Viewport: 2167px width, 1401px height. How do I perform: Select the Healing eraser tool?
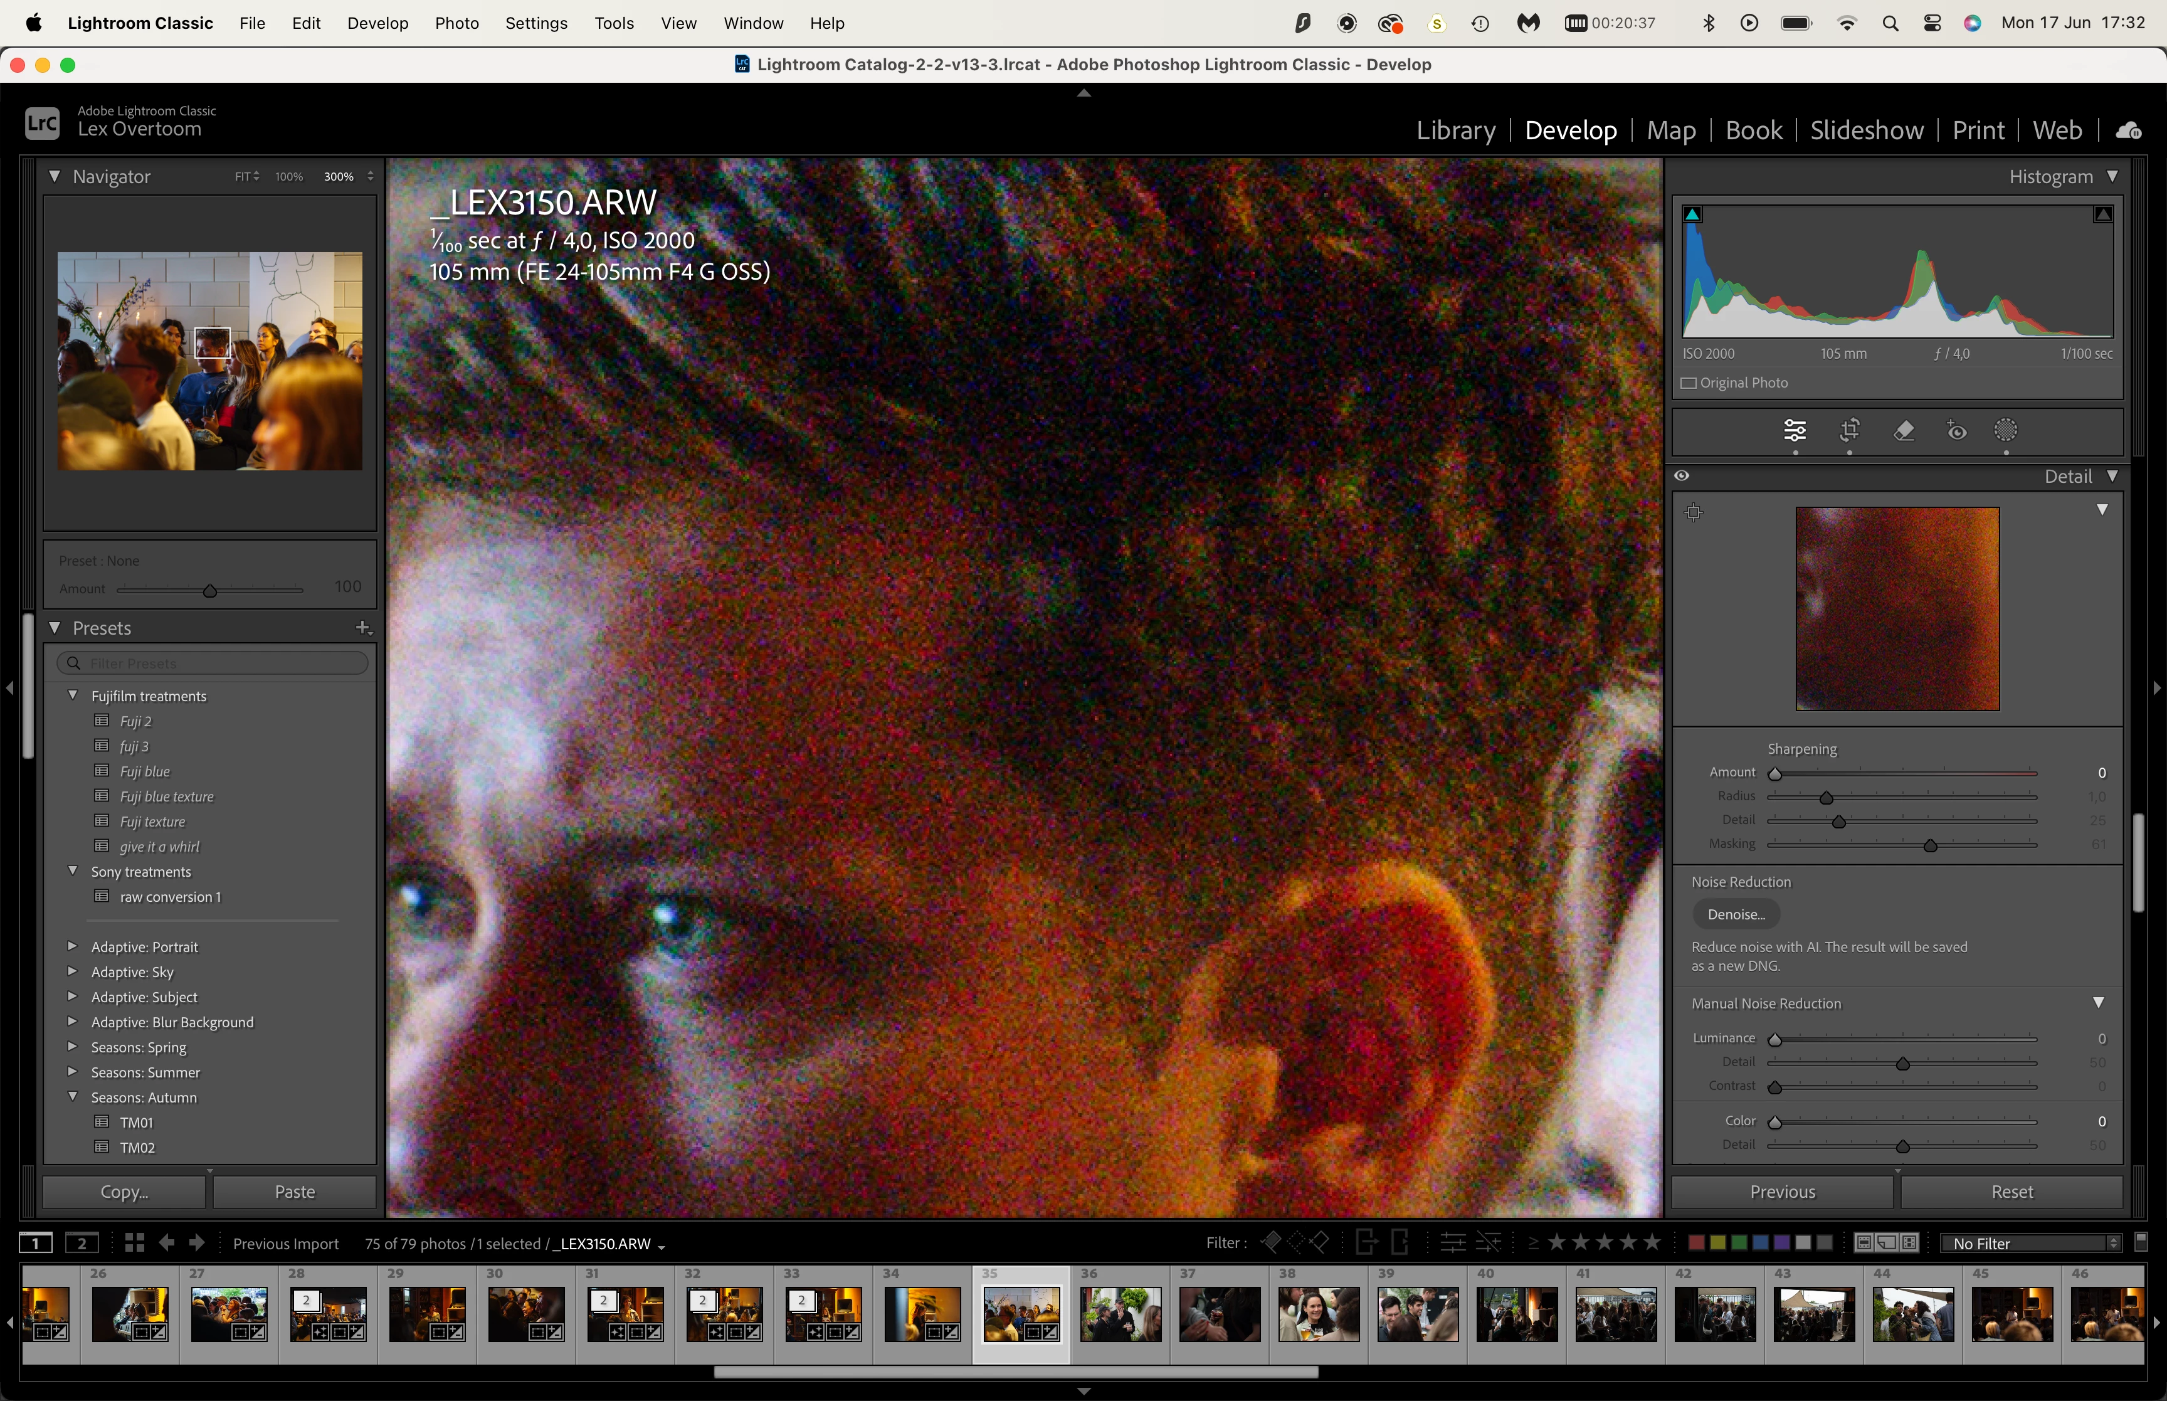pyautogui.click(x=1903, y=430)
